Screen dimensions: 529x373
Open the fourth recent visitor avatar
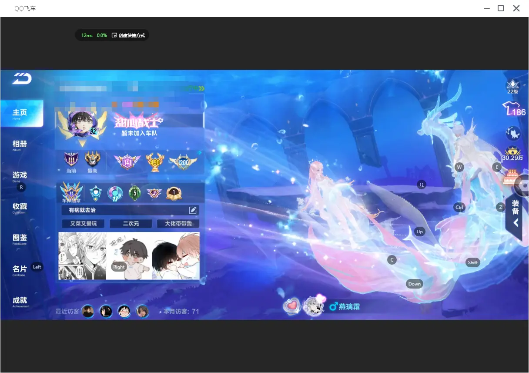tap(143, 311)
